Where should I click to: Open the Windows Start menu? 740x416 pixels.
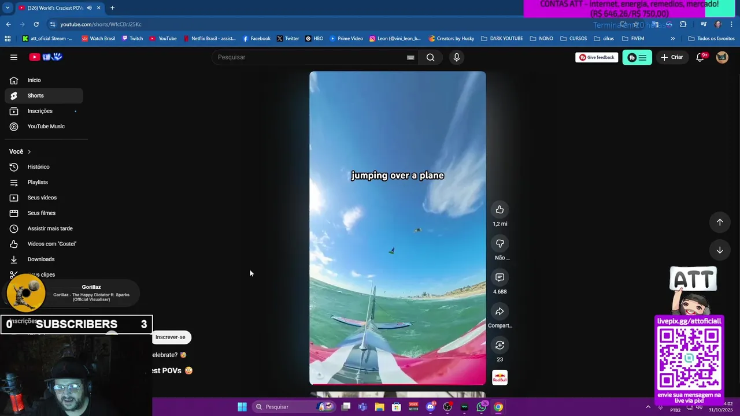click(x=242, y=407)
